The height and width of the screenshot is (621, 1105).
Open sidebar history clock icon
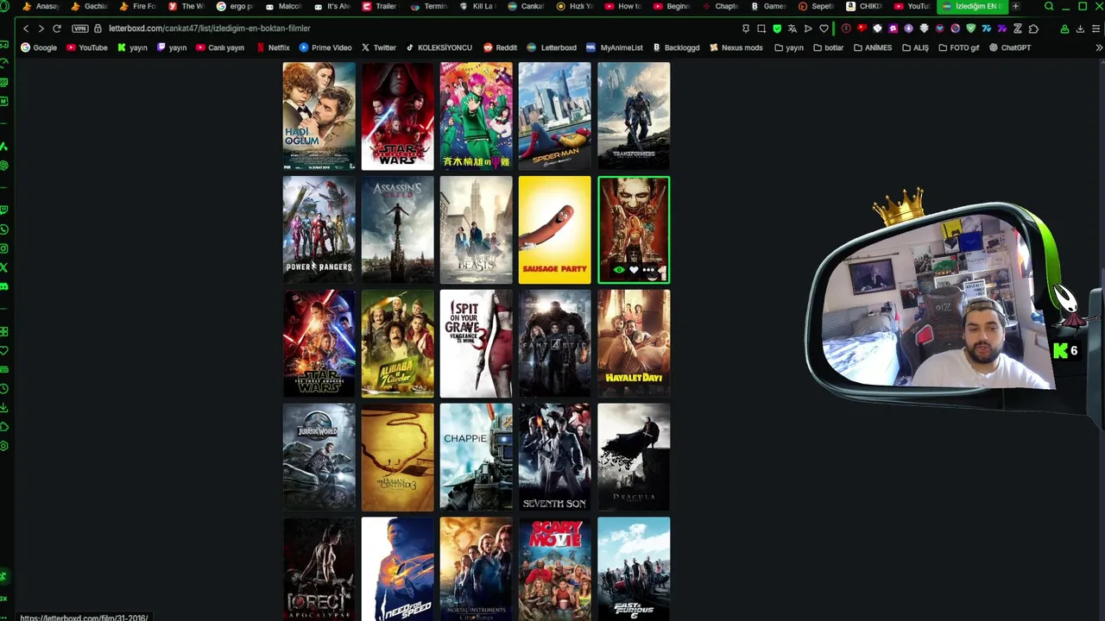click(4, 389)
